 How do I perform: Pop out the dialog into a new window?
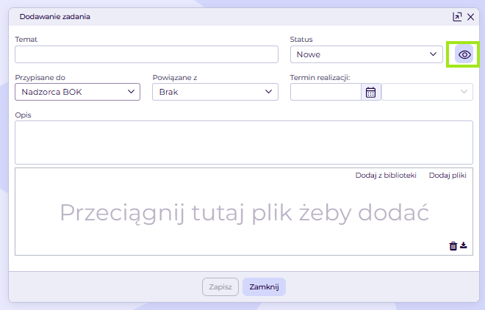click(x=457, y=17)
